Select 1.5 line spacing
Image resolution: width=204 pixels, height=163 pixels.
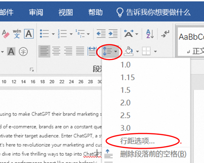146,90
